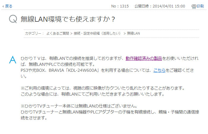Open the 動作確認済みの製品 link
This screenshot has height=134, width=208.
(x=144, y=58)
